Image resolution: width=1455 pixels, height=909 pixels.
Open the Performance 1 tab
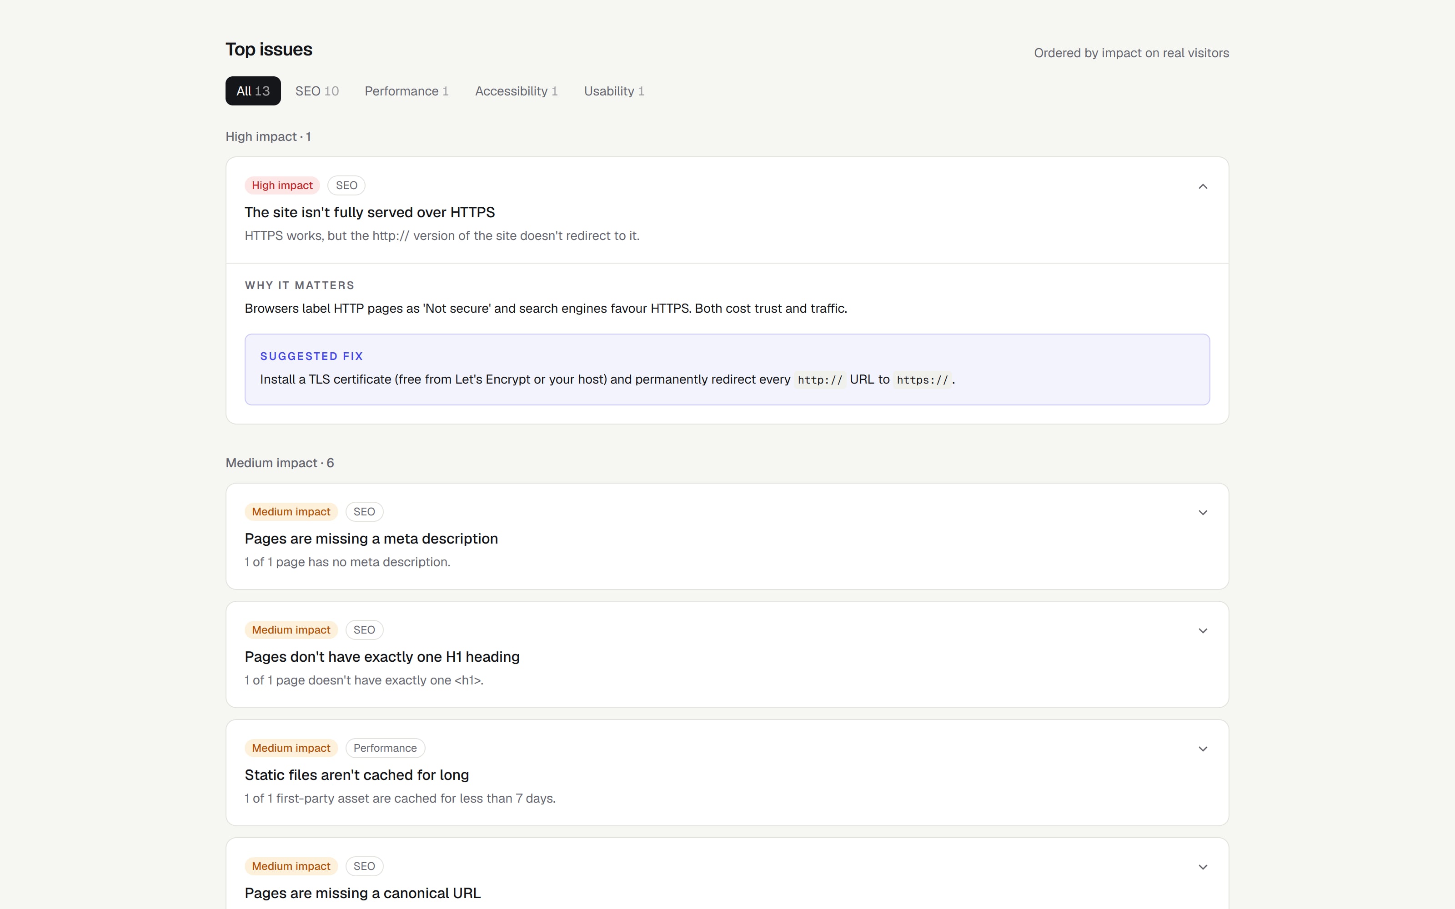[x=406, y=91]
